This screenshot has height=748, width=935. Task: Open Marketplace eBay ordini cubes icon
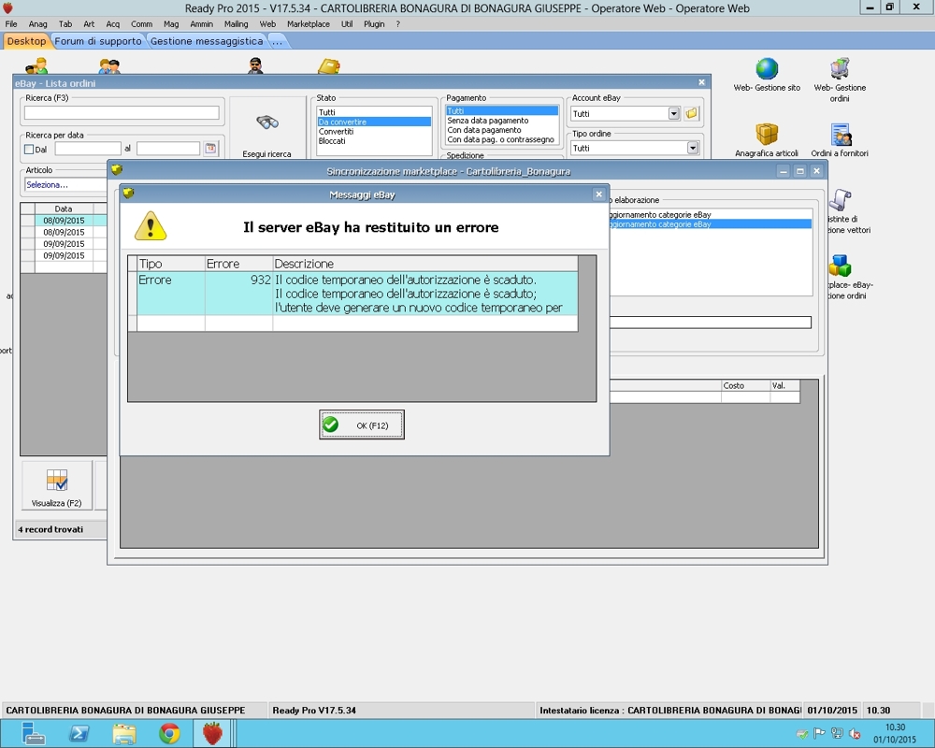click(x=841, y=266)
